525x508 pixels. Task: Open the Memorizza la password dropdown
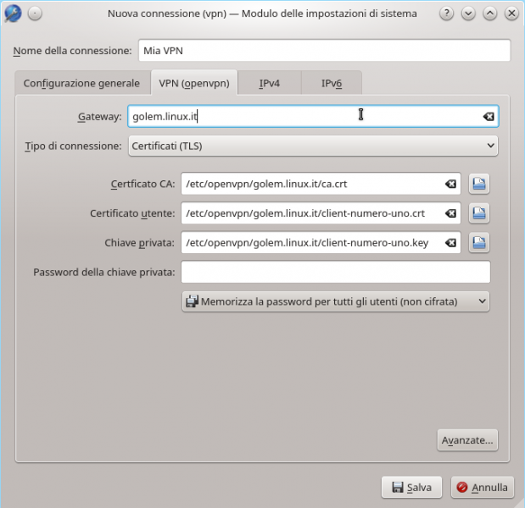[x=336, y=301]
